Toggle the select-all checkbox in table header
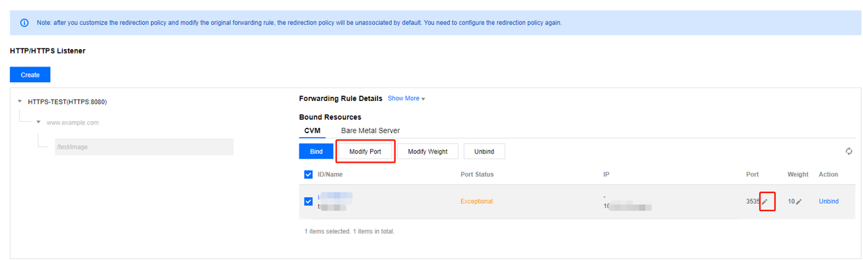The image size is (863, 261). pyautogui.click(x=308, y=174)
